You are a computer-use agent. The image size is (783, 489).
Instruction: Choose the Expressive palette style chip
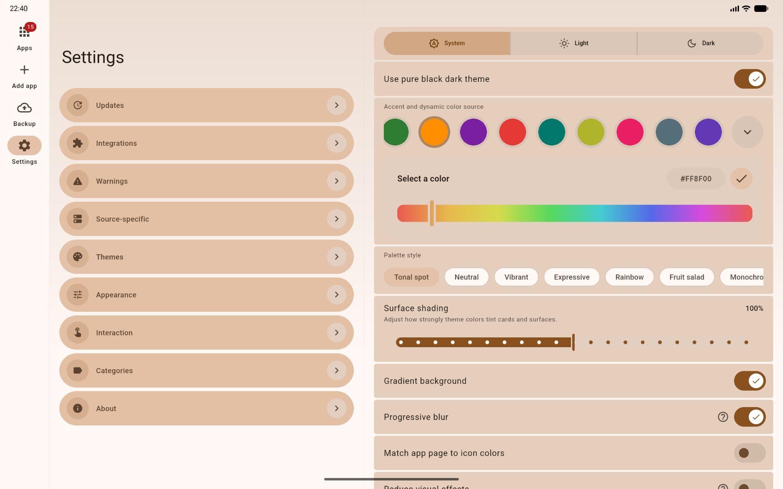point(572,277)
